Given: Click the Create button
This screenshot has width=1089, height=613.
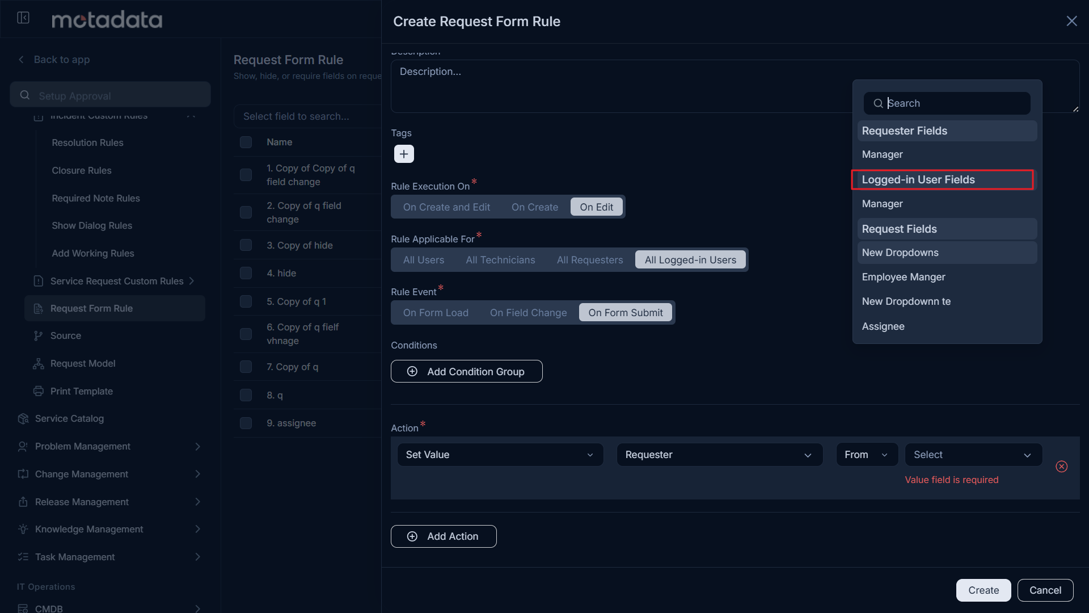Looking at the screenshot, I should click(984, 590).
